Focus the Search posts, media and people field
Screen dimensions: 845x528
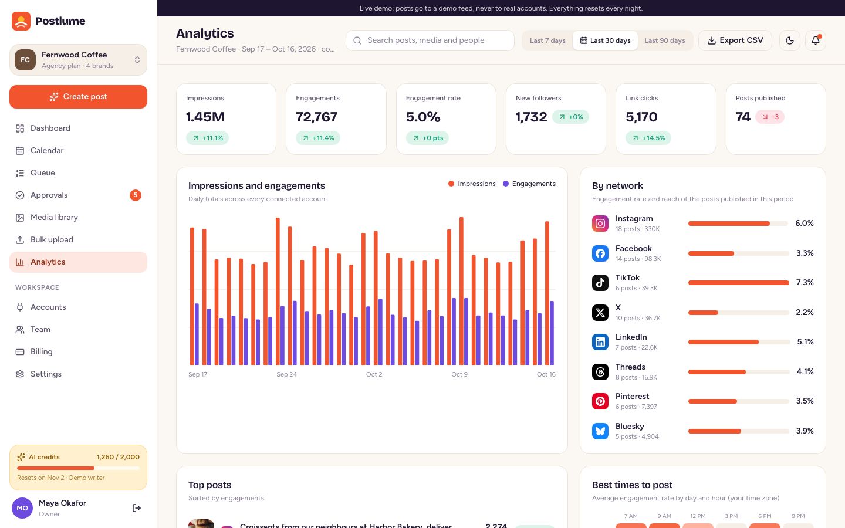pos(430,40)
